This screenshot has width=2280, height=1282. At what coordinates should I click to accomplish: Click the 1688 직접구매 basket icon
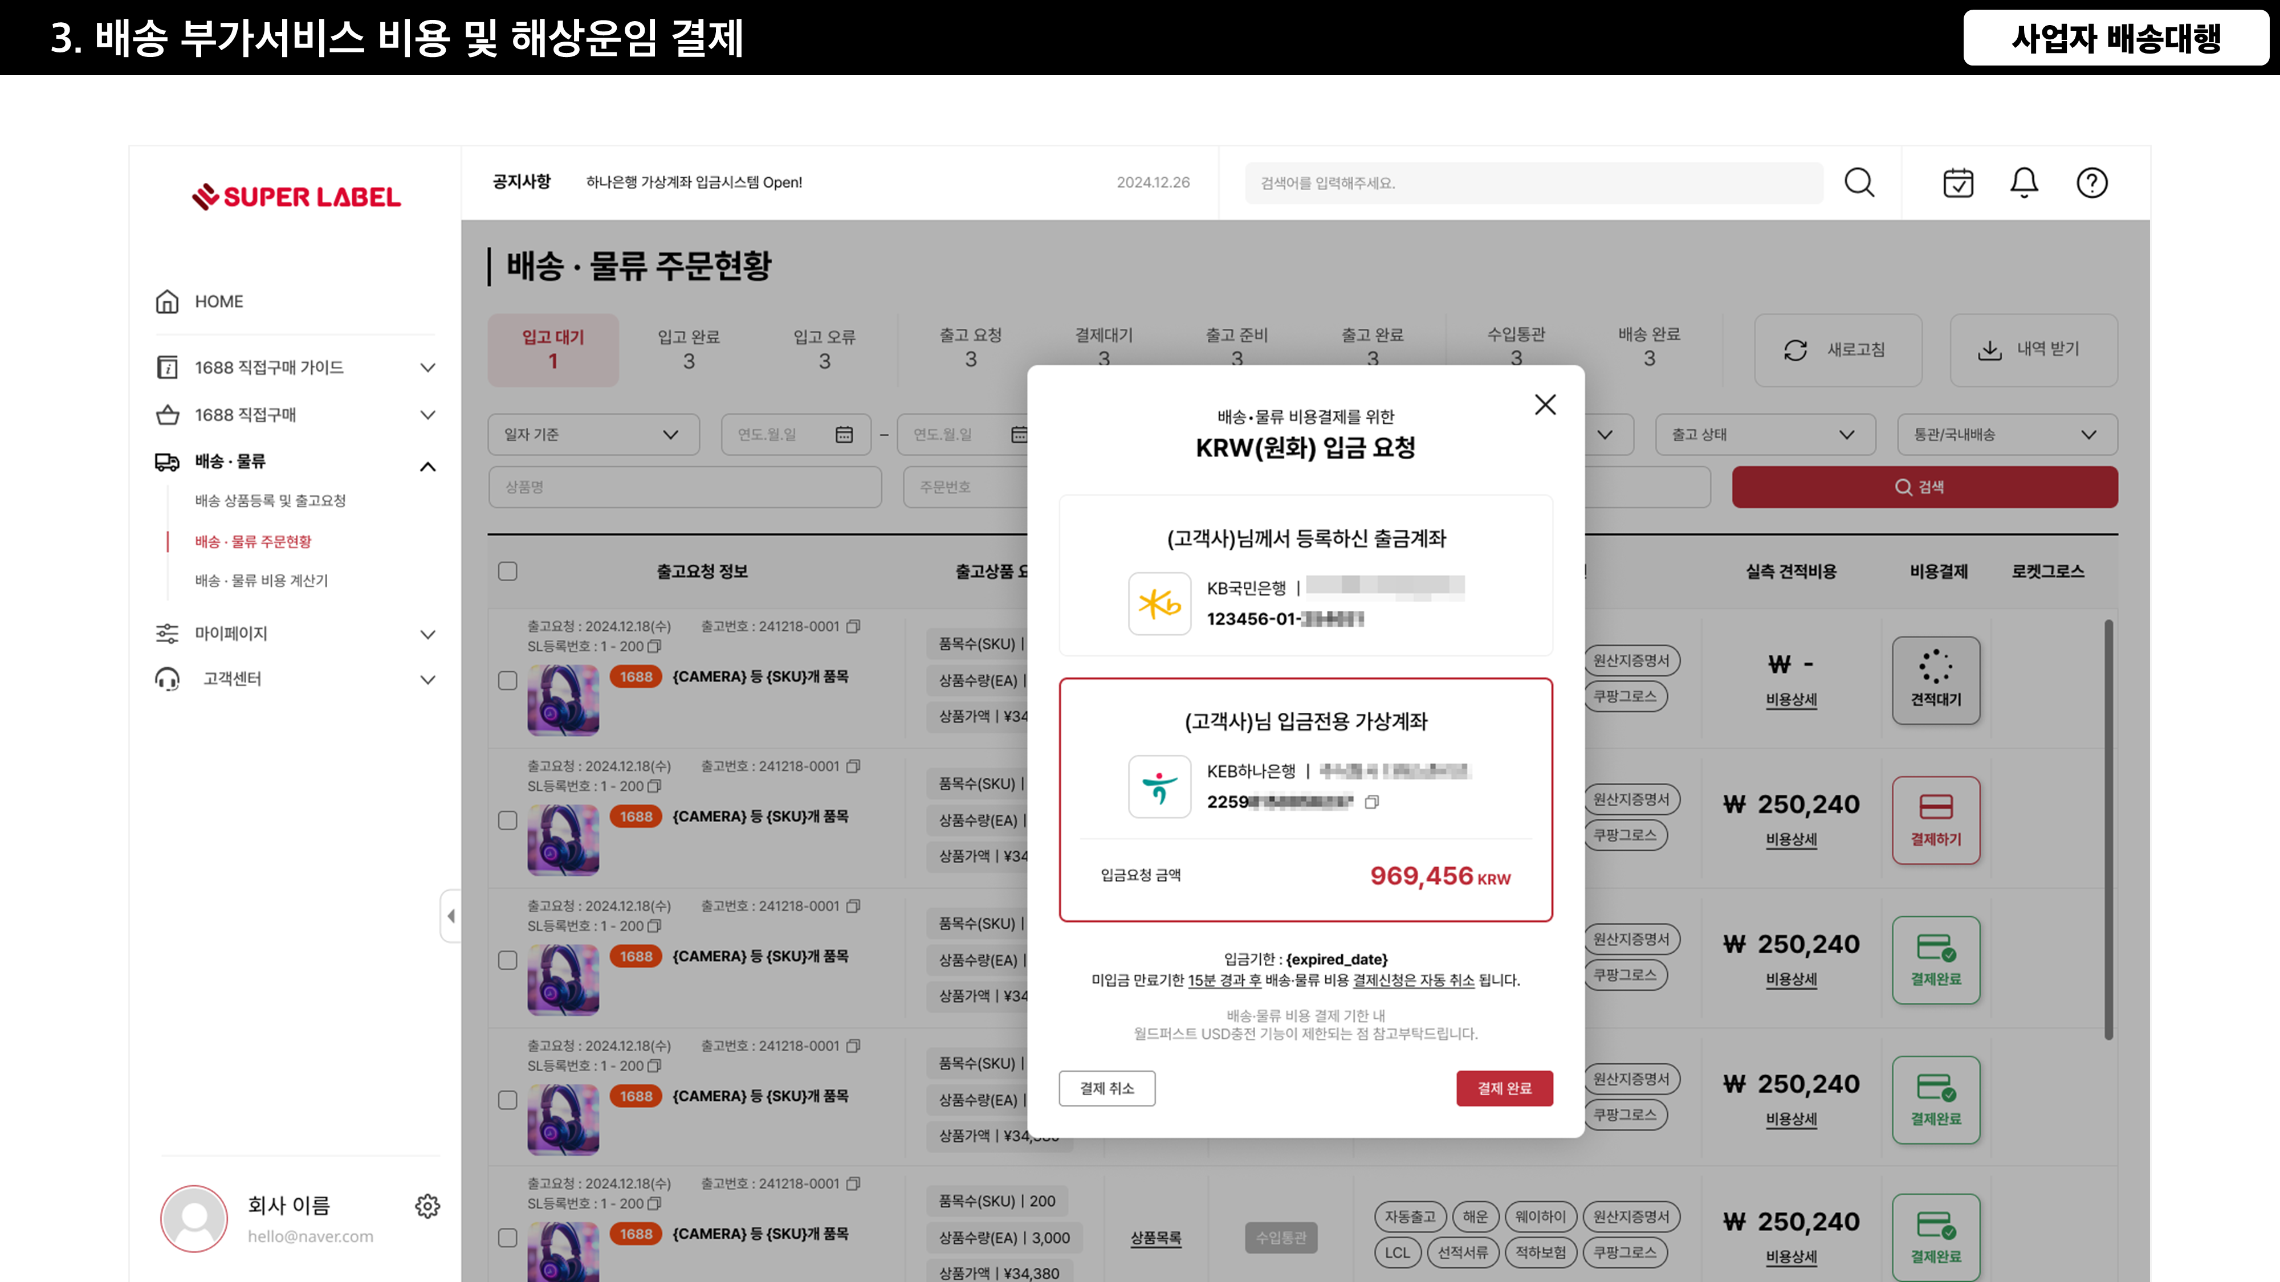167,415
